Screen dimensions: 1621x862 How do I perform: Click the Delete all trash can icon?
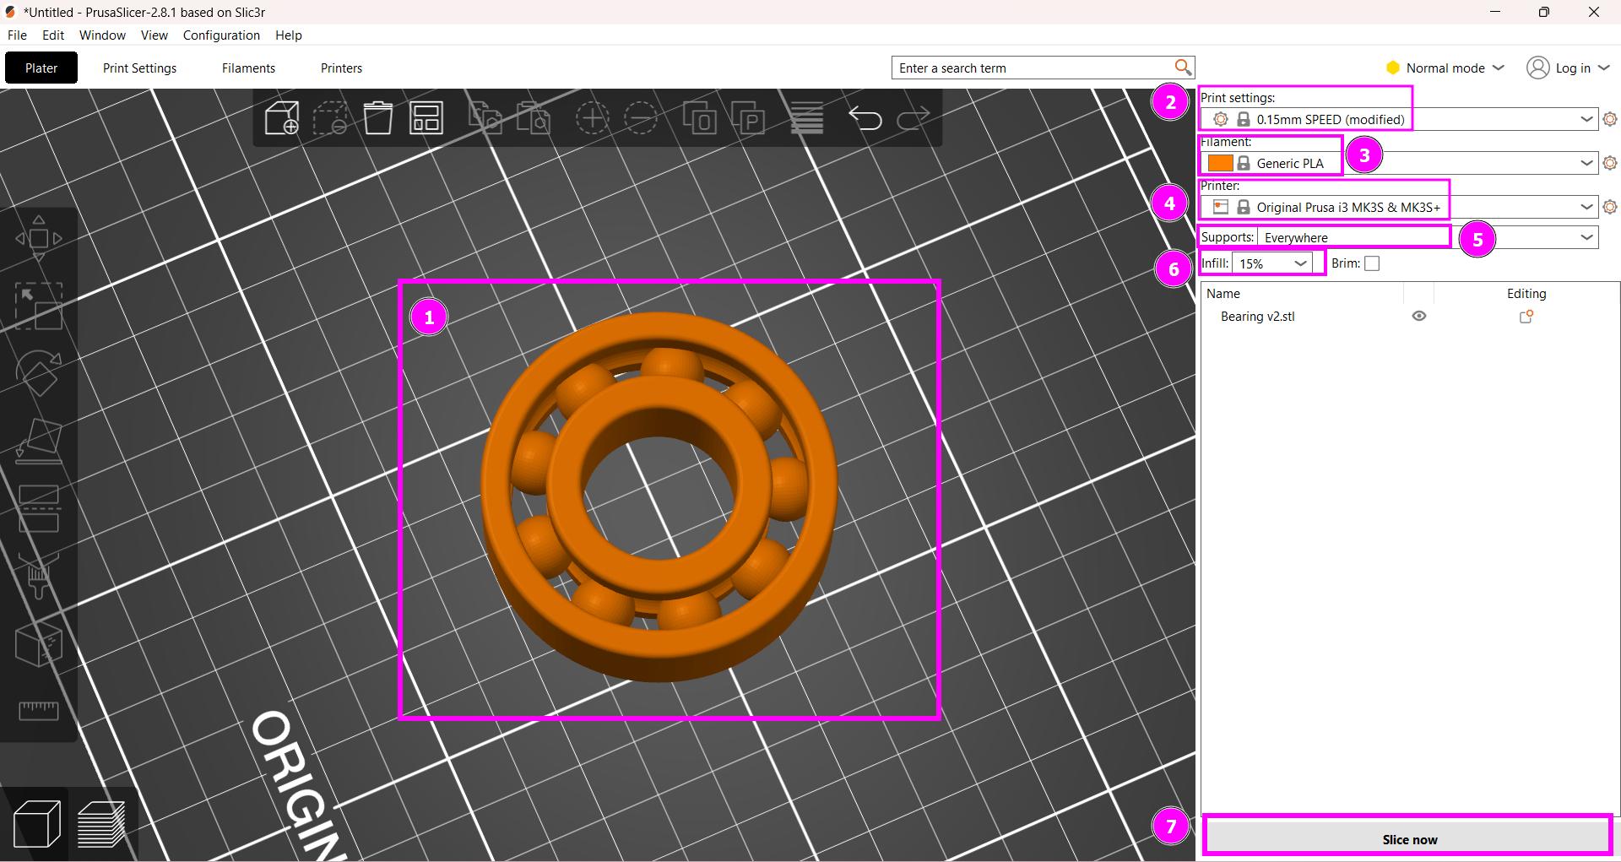378,118
